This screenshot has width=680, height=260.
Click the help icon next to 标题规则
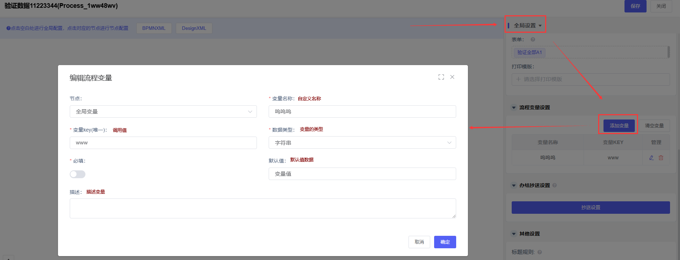coord(539,252)
